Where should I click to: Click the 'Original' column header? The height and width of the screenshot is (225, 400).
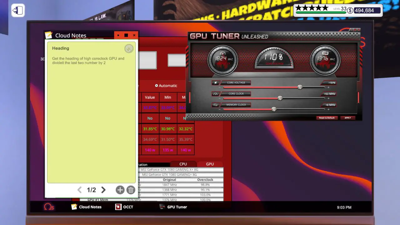point(169,180)
